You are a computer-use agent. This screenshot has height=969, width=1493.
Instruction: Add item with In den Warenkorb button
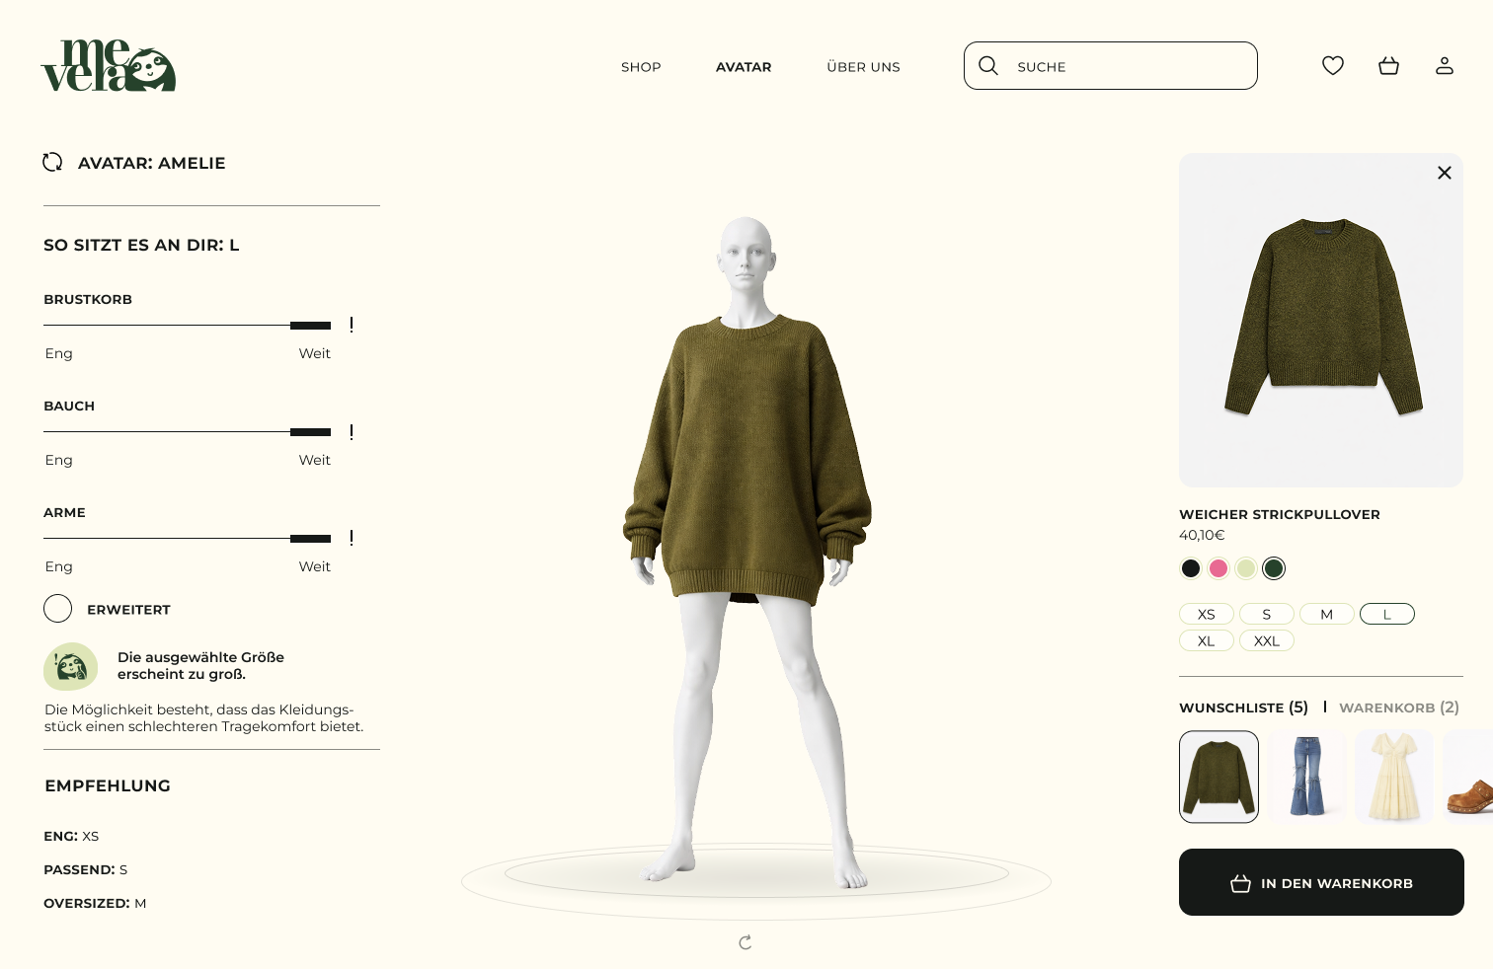1321,882
